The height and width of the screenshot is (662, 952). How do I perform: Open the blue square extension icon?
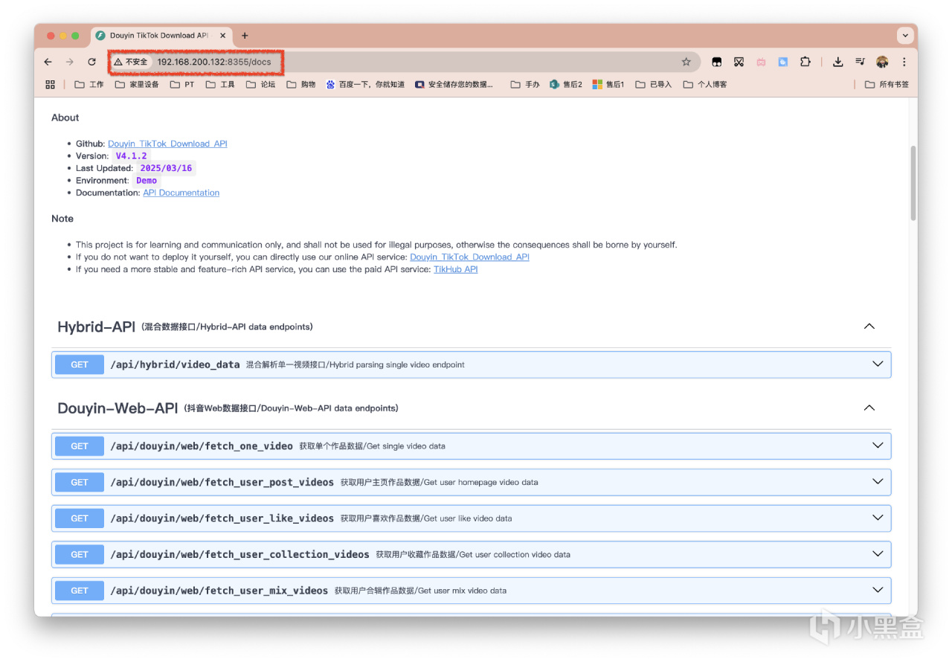point(782,62)
